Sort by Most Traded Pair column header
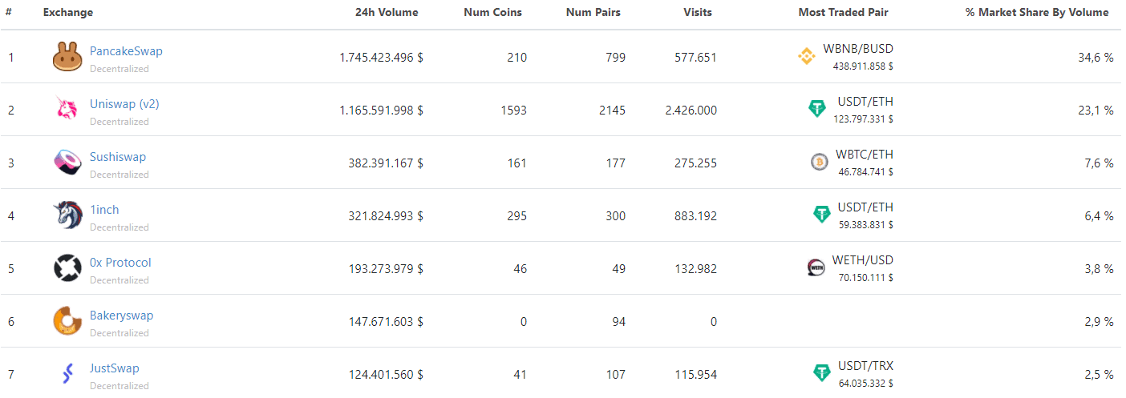The height and width of the screenshot is (398, 1126). click(843, 13)
